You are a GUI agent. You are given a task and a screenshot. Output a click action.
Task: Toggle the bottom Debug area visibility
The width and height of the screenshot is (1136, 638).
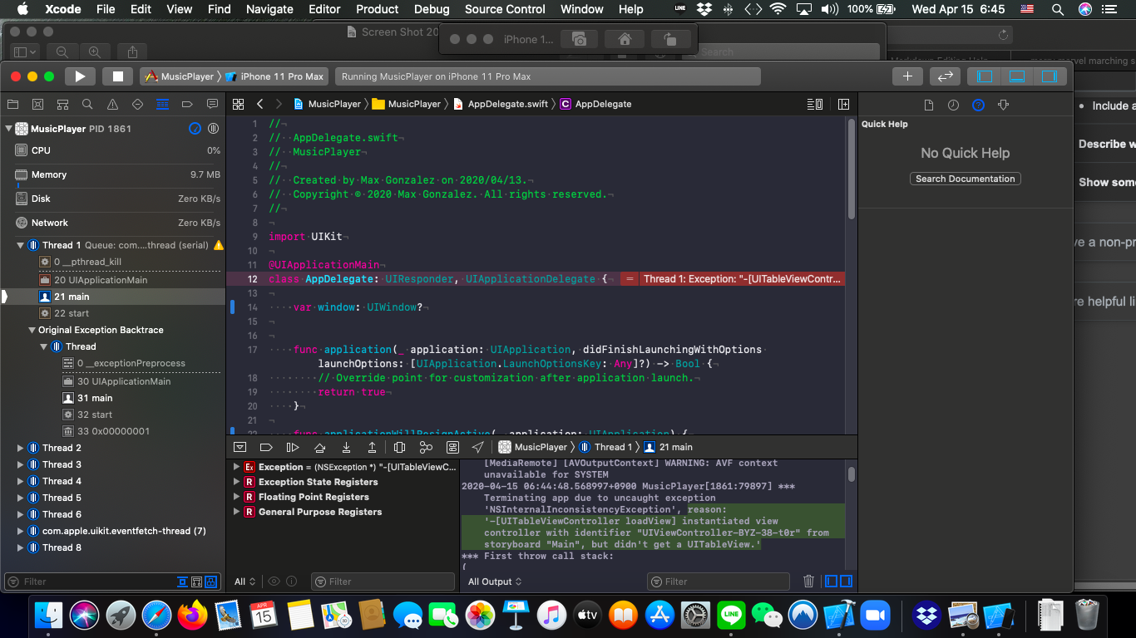1017,76
